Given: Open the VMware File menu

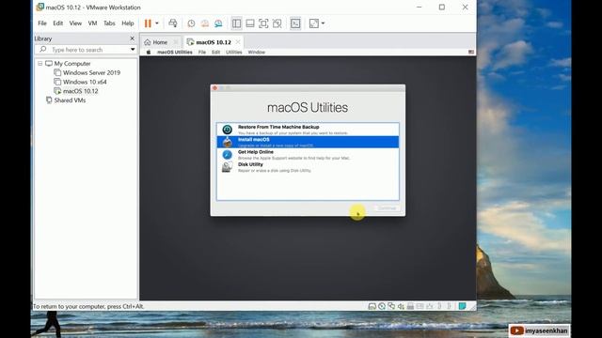Looking at the screenshot, I should [42, 23].
